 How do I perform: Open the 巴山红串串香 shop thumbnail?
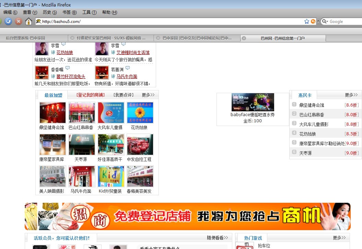click(x=82, y=113)
